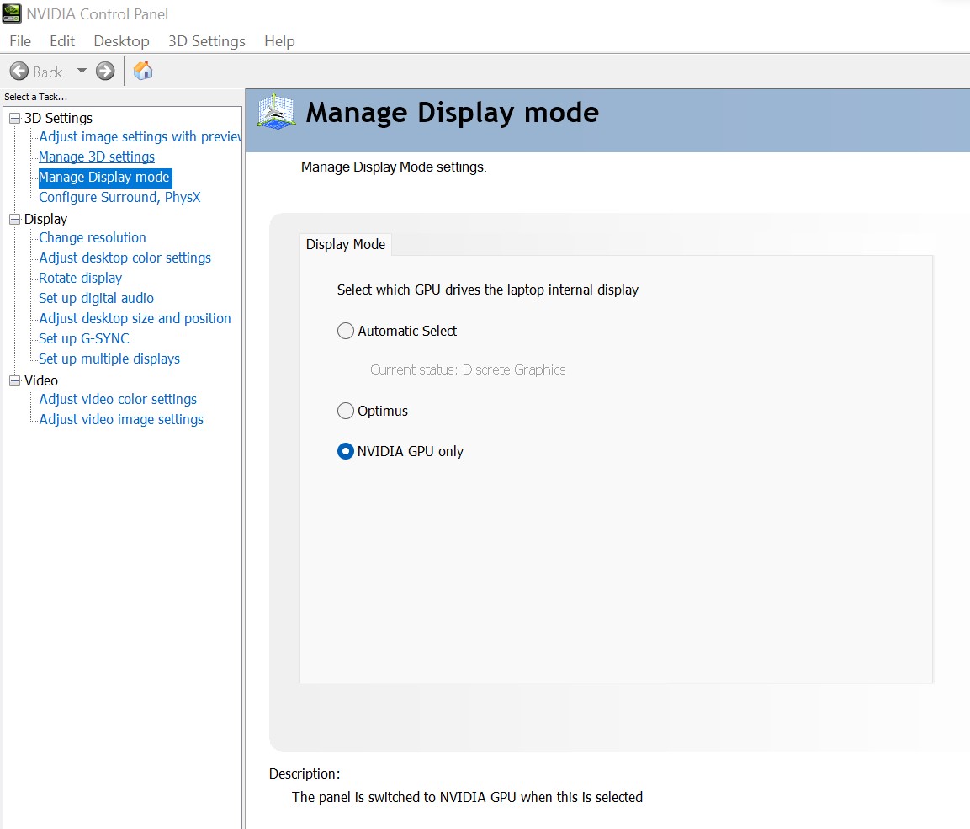Click the 'Select a Task...' label
This screenshot has height=829, width=970.
tap(36, 97)
